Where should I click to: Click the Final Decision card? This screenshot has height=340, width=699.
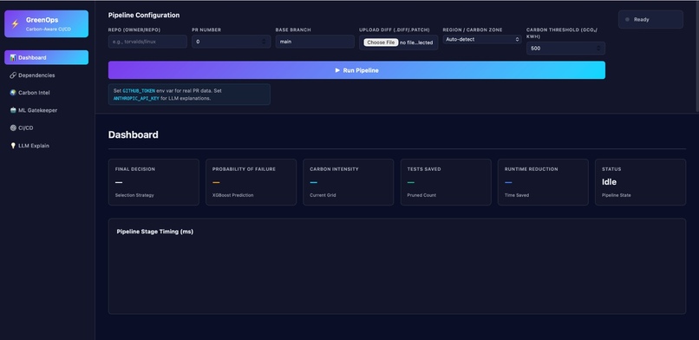coord(154,182)
